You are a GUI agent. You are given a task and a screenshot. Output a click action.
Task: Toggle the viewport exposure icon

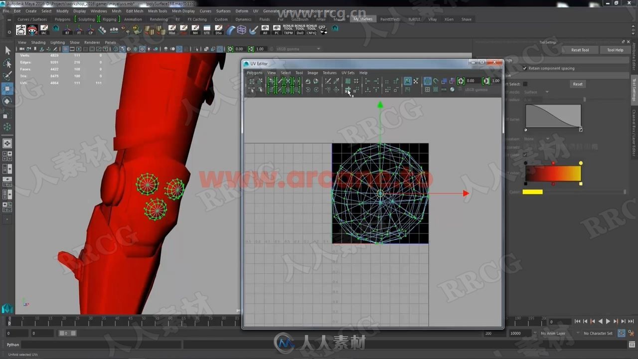[x=230, y=49]
